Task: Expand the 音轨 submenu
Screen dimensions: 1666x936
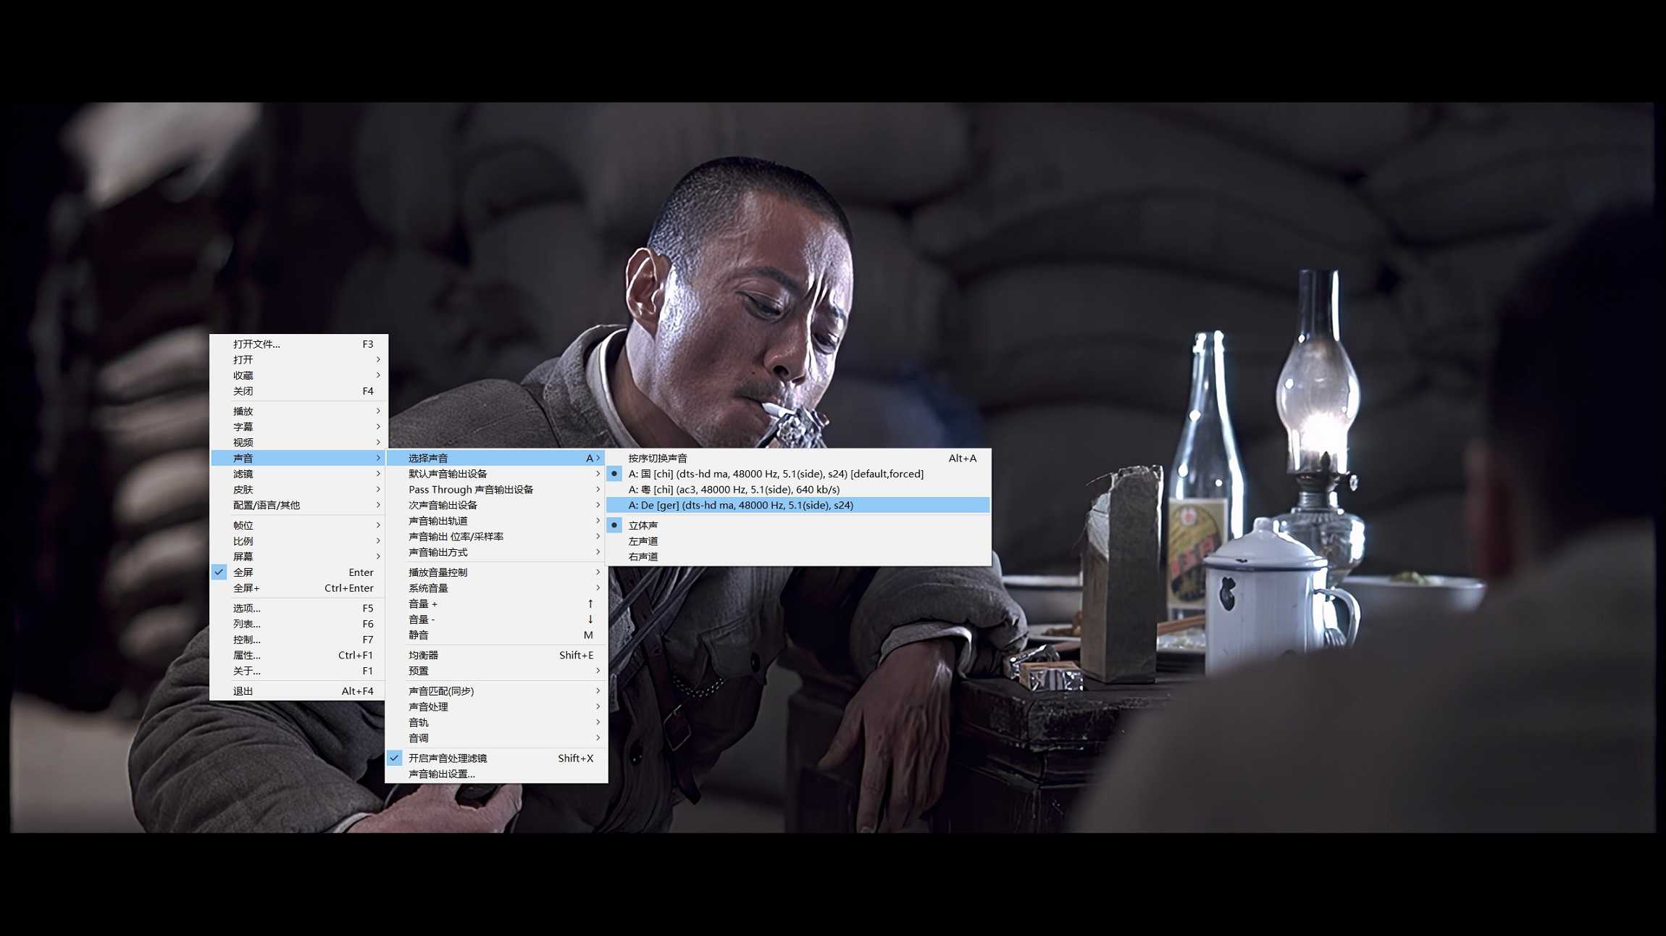Action: [x=496, y=722]
